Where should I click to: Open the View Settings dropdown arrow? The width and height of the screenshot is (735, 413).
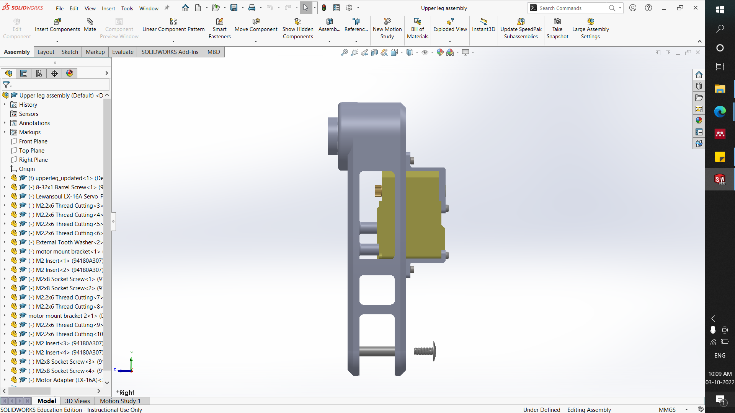pos(473,52)
